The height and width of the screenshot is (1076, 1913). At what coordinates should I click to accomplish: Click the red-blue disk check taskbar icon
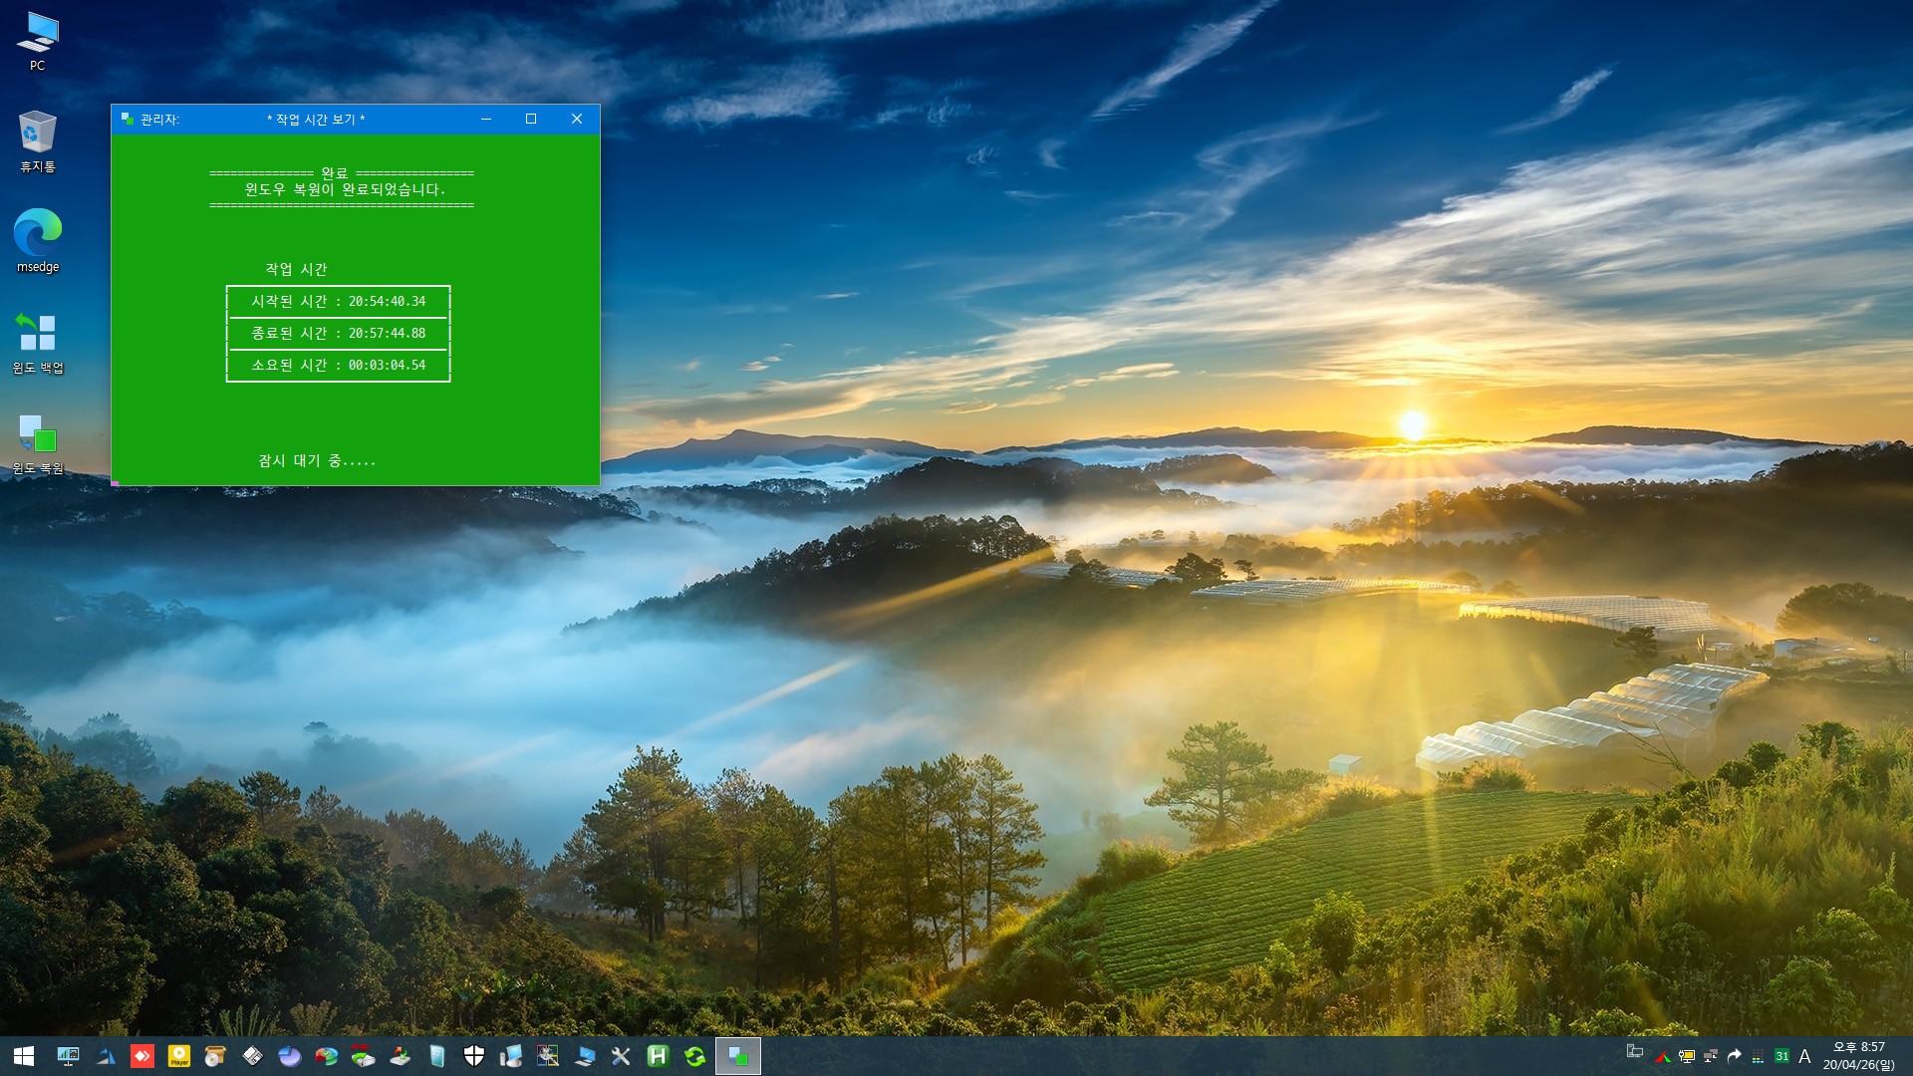pos(326,1056)
